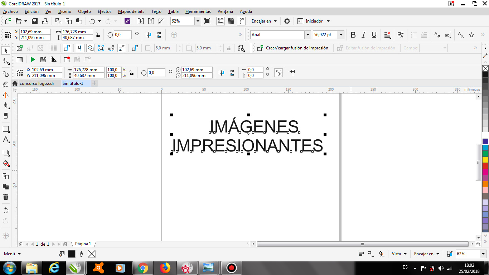Open the zoom level 62% dropdown in the top toolbar

coord(198,21)
